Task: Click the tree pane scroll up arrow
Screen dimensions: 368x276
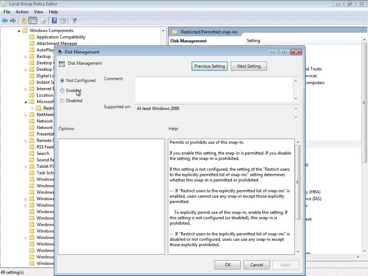Action: 163,31
